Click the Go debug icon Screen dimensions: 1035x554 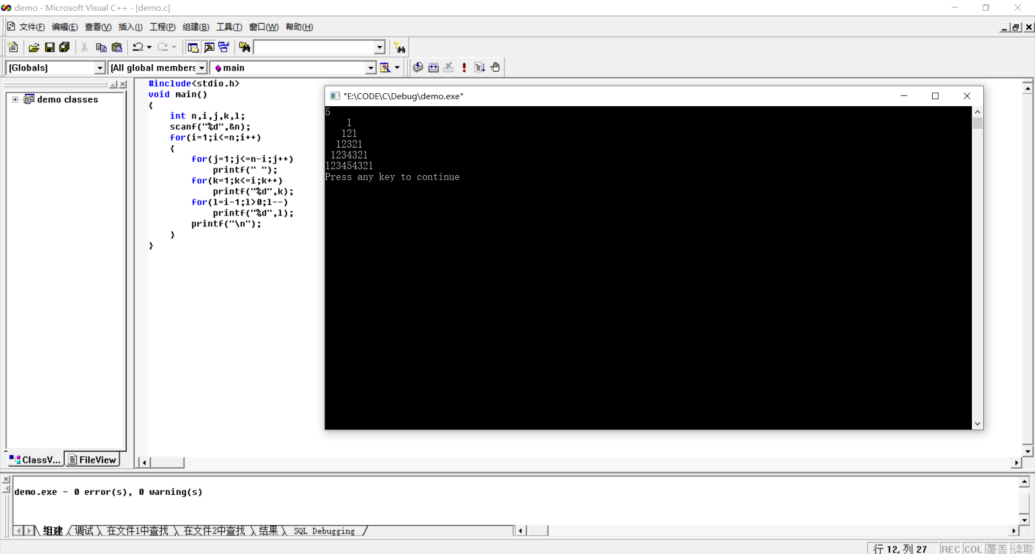[x=480, y=67]
